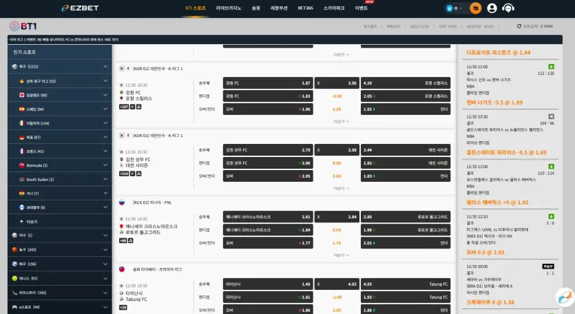Click the orange wallet icon in header
575x314 pixels.
click(x=476, y=8)
